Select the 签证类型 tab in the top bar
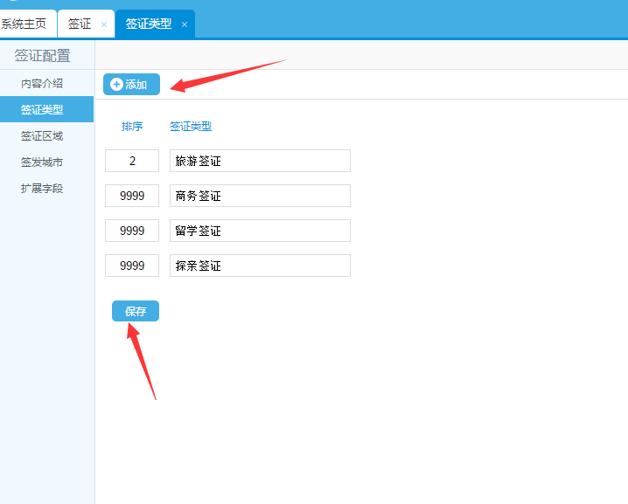This screenshot has width=628, height=504. click(x=148, y=24)
